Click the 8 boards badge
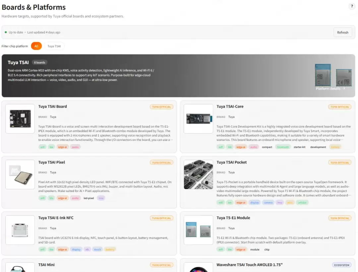Screen dimensions: 358x272 (x=39, y=62)
